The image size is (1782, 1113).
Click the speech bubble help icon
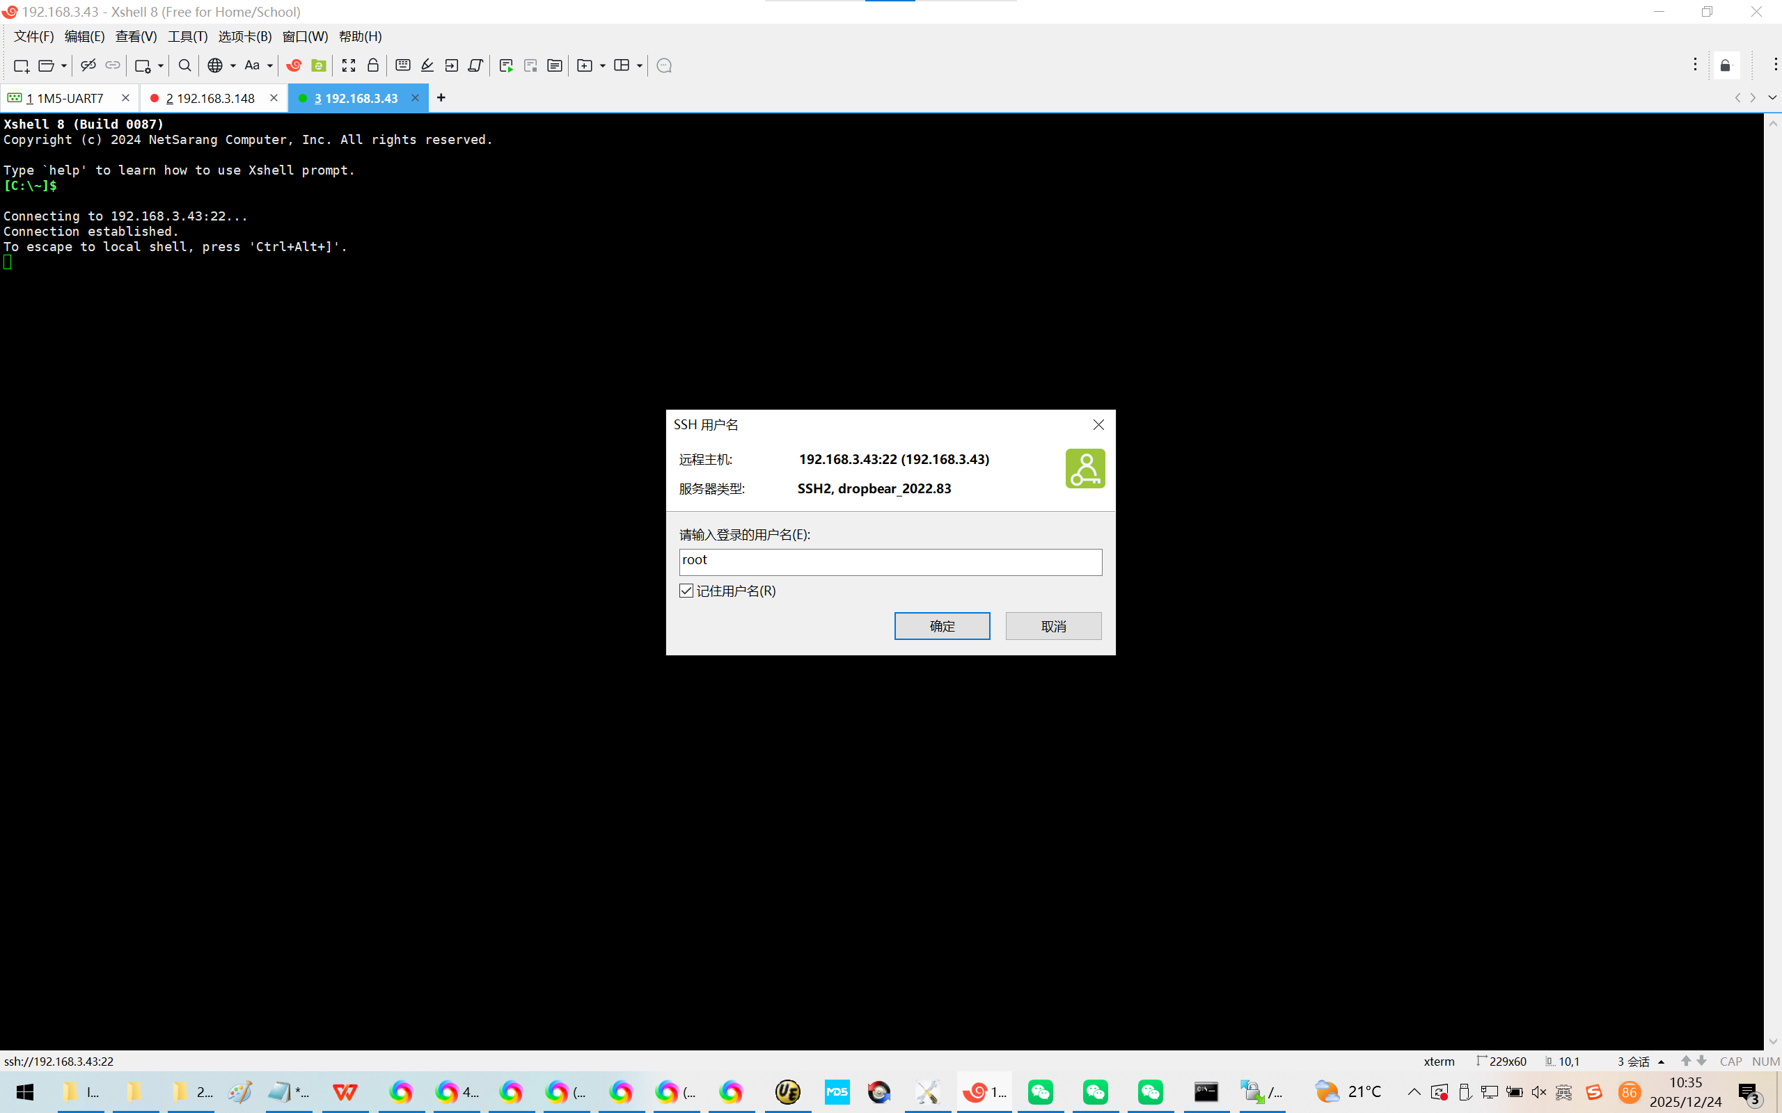click(x=663, y=65)
